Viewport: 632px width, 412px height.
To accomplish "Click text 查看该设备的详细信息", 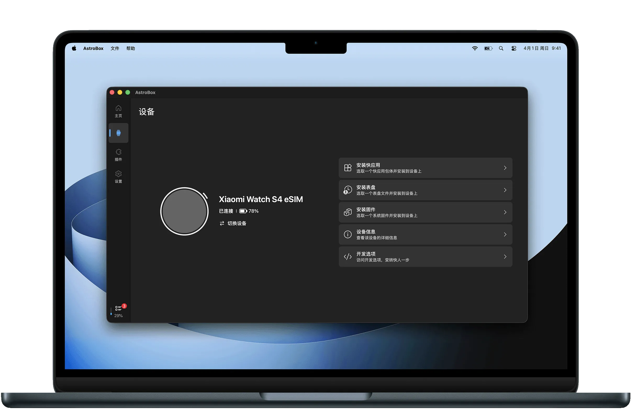I will pyautogui.click(x=377, y=238).
